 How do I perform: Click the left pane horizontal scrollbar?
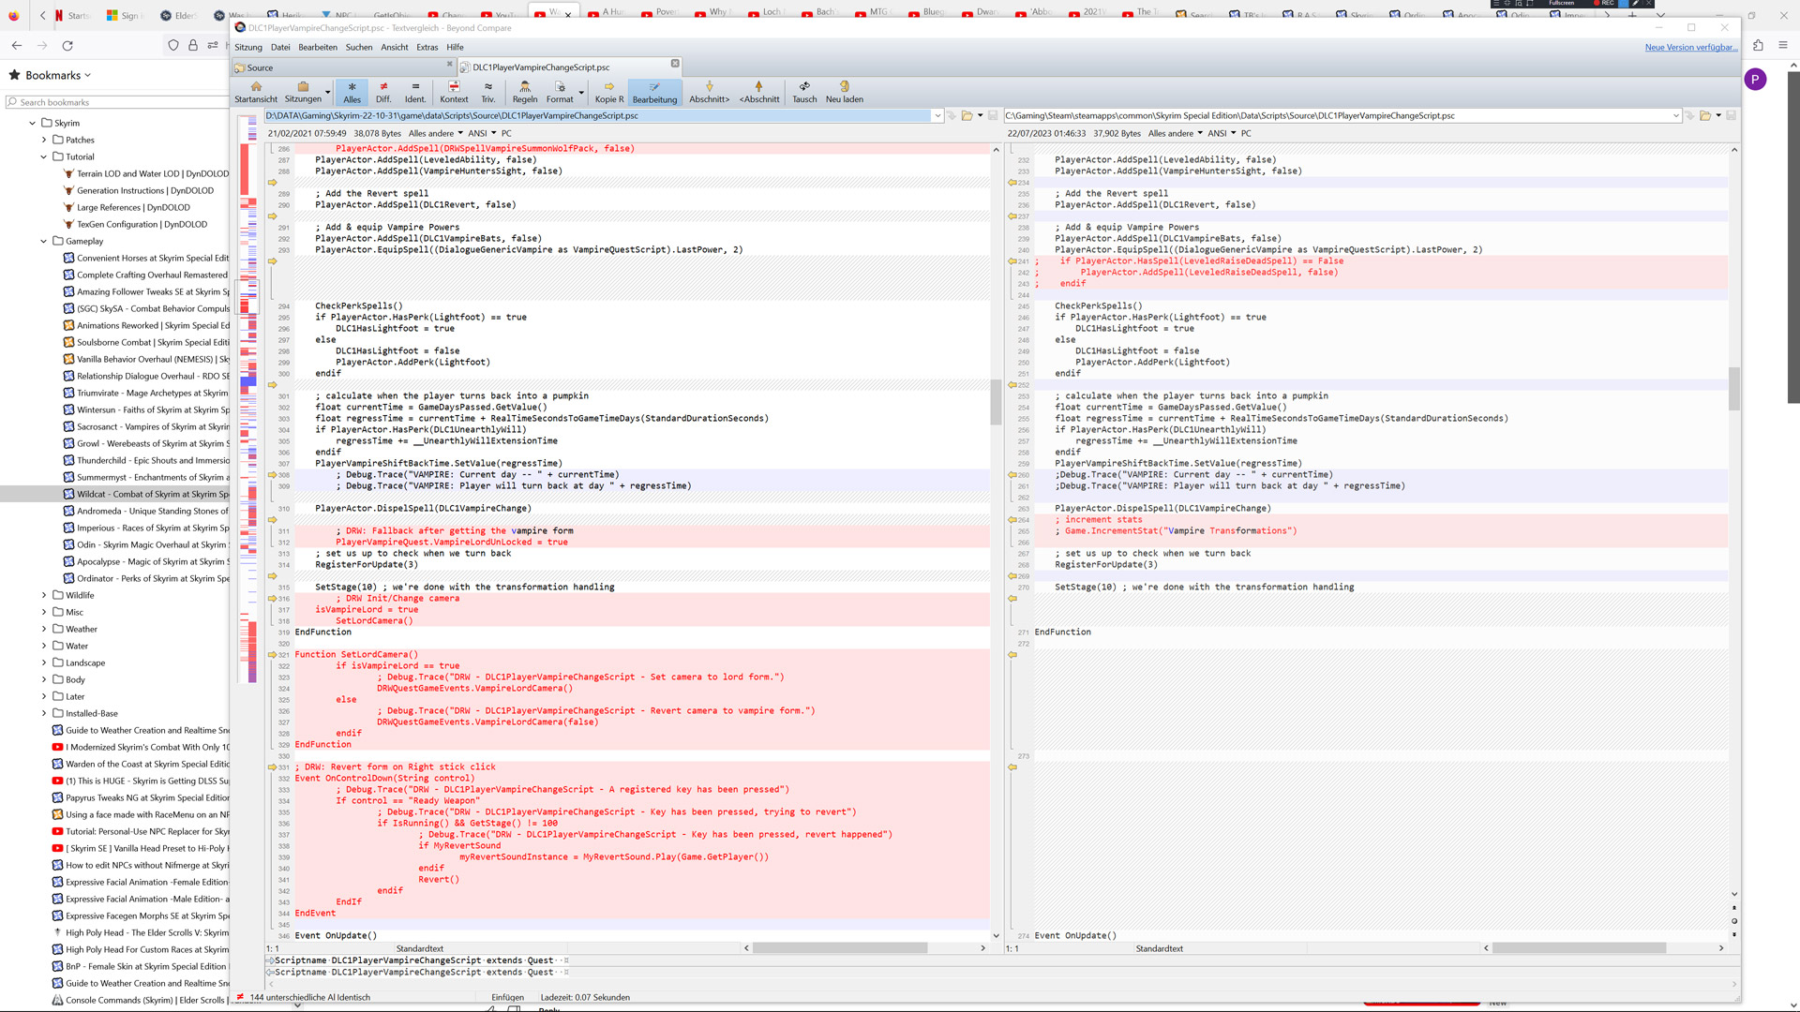coord(839,948)
